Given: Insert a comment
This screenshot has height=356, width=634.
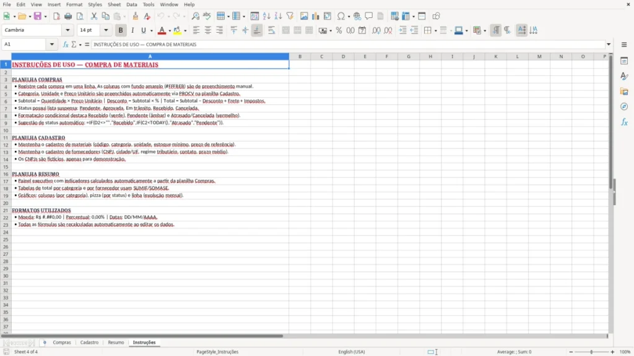Looking at the screenshot, I should pyautogui.click(x=369, y=16).
